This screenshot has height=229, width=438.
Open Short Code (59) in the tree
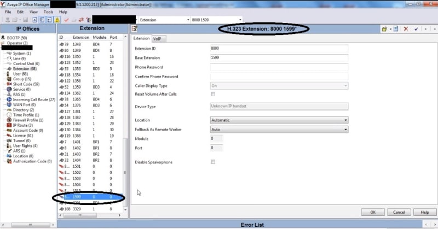point(26,84)
